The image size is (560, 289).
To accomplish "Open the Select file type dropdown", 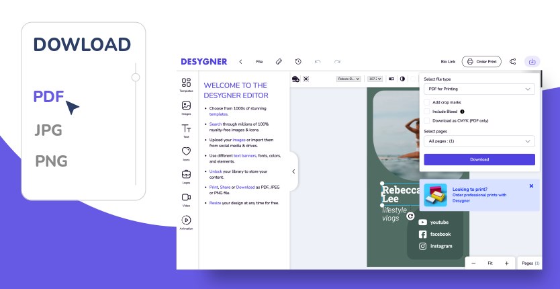I will point(479,89).
